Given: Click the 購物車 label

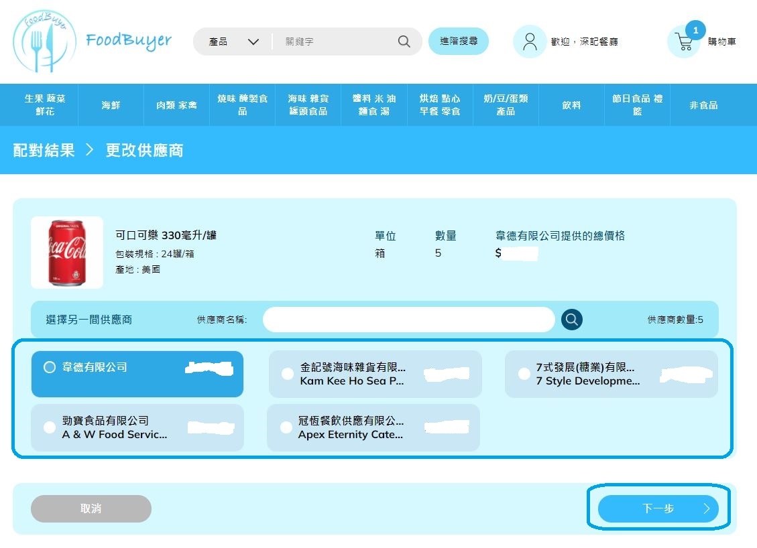Looking at the screenshot, I should coord(721,42).
